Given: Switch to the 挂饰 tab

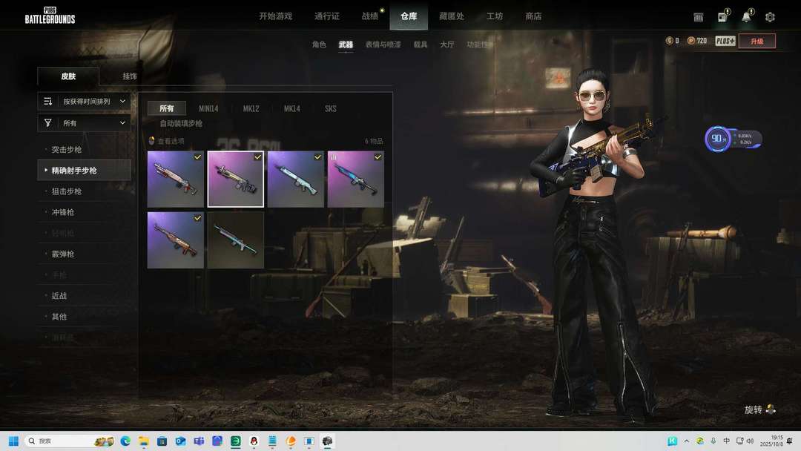Looking at the screenshot, I should [x=130, y=76].
